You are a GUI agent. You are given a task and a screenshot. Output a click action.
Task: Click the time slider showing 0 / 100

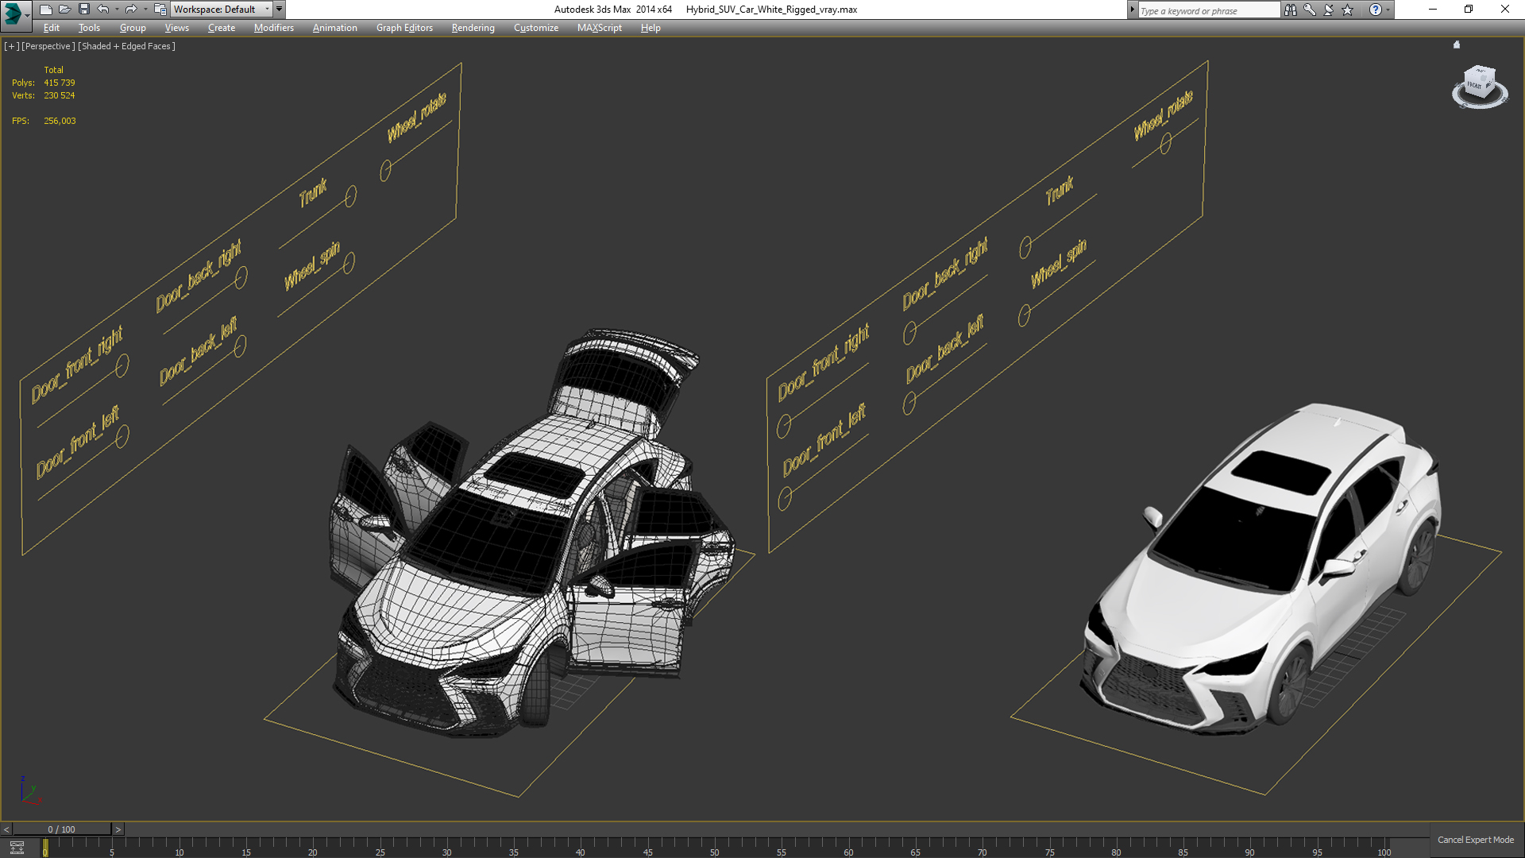(61, 829)
